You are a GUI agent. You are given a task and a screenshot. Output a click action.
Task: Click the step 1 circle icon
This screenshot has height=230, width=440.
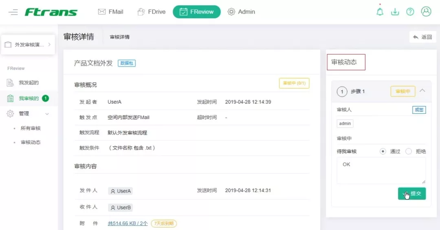(x=342, y=91)
